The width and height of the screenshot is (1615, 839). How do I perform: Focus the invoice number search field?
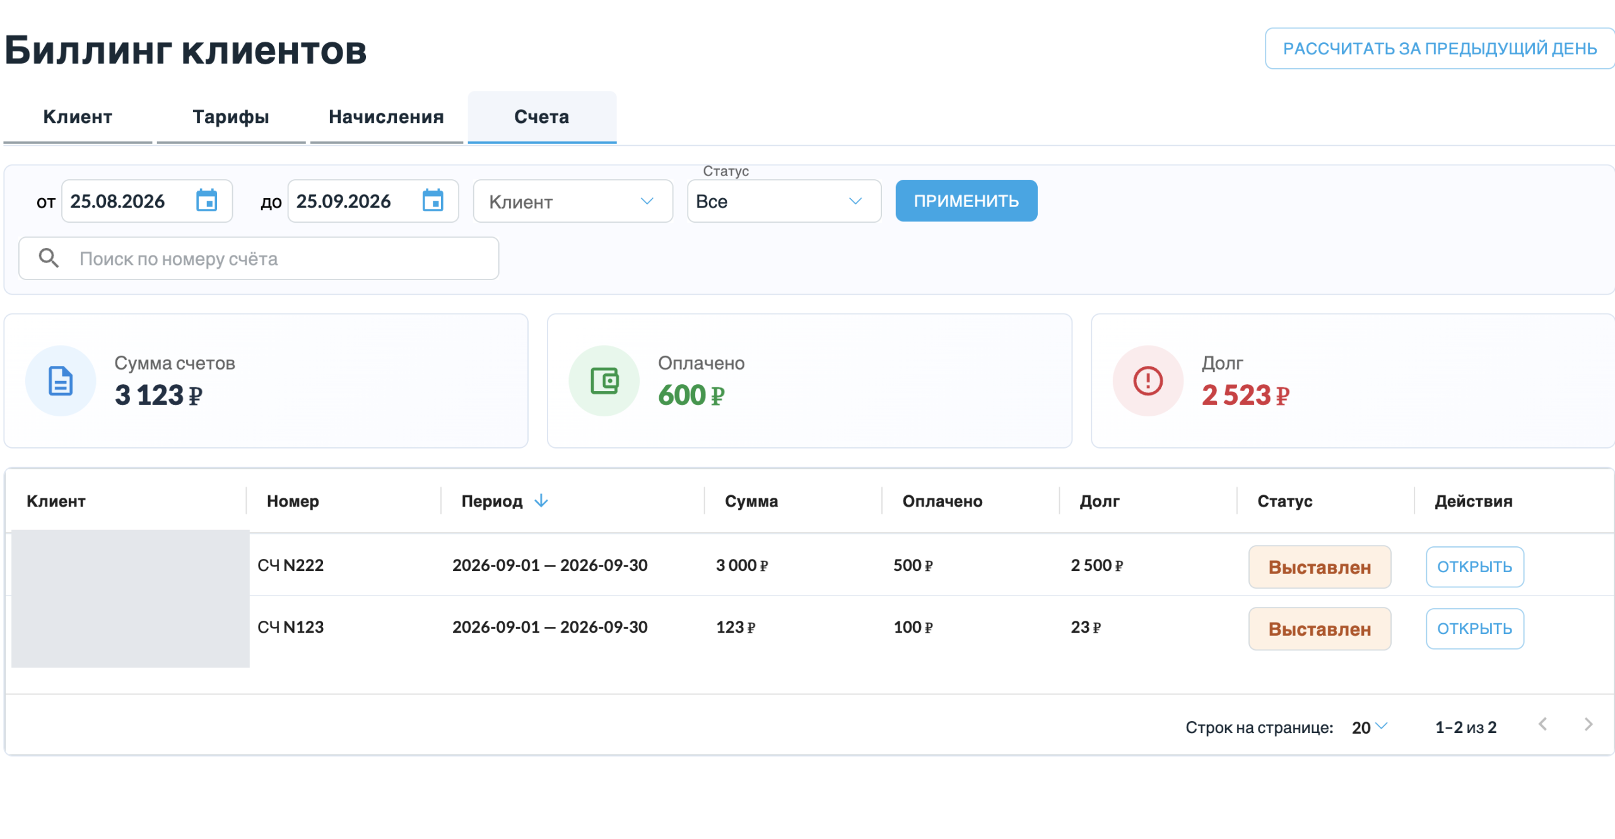(259, 258)
